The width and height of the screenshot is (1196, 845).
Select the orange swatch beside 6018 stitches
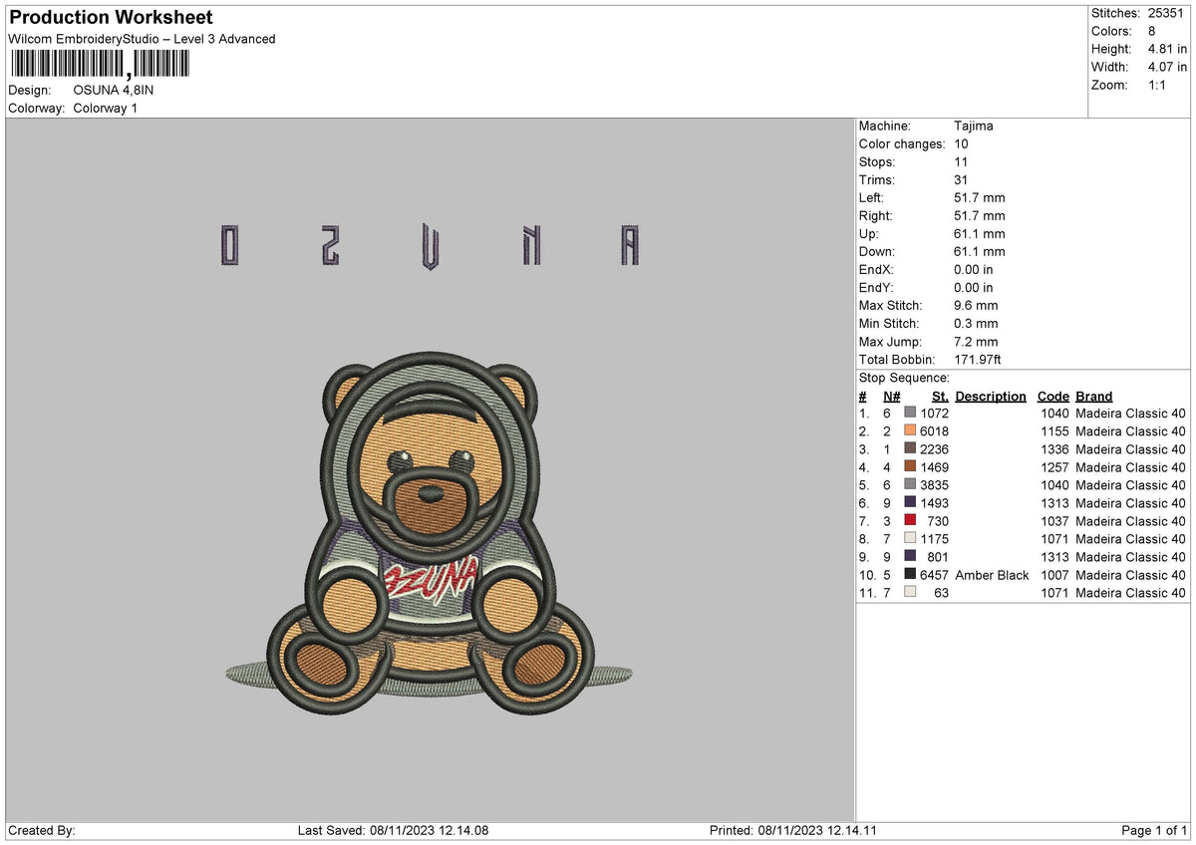[909, 431]
